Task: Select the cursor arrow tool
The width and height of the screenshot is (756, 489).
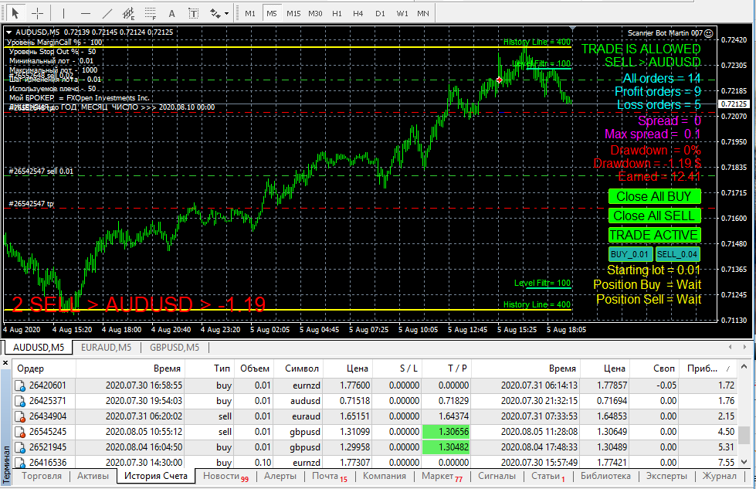Action: [x=15, y=13]
